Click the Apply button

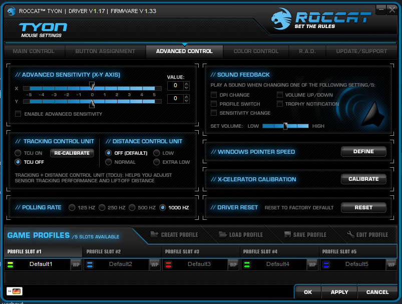(x=339, y=292)
